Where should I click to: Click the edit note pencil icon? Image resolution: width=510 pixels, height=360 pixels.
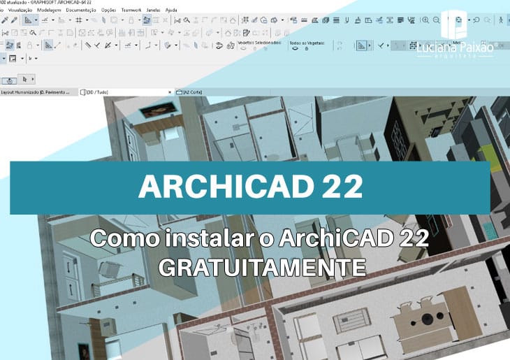247,33
